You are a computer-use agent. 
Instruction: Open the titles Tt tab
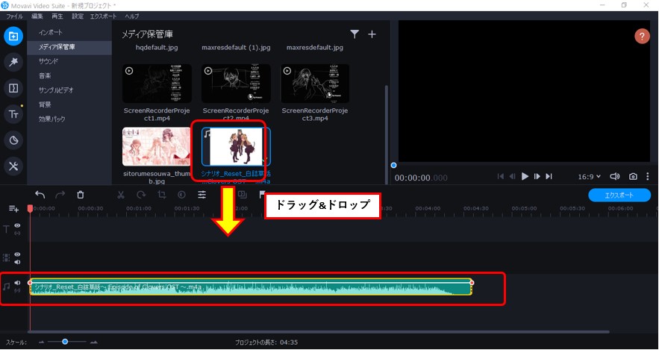click(13, 114)
